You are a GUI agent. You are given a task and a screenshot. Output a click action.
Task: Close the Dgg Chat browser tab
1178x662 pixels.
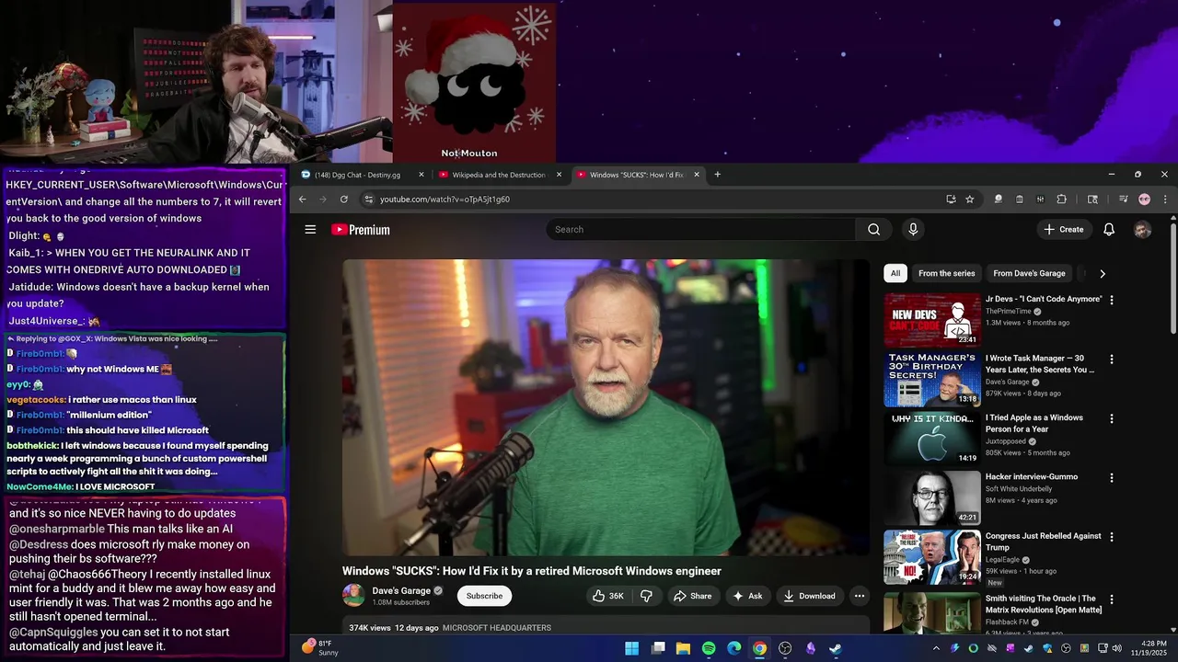tap(422, 175)
